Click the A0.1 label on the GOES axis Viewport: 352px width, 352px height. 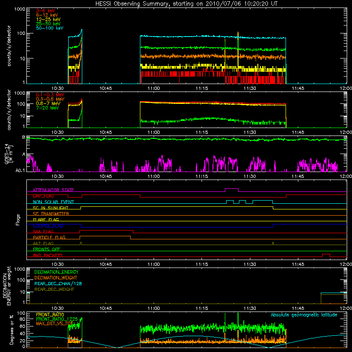(20, 171)
